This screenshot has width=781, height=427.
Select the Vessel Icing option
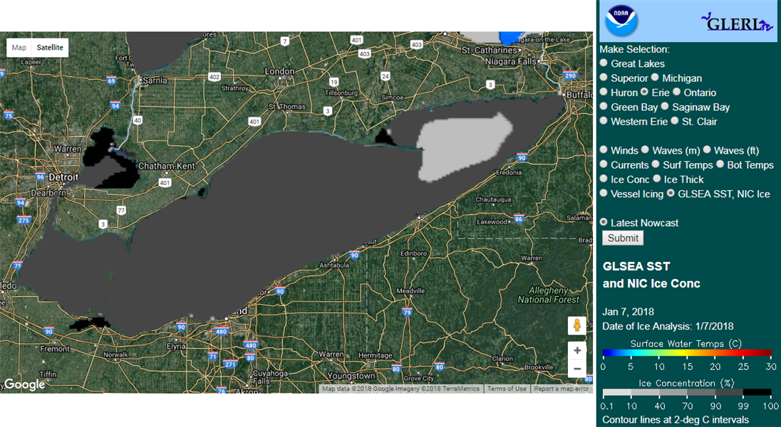click(x=604, y=194)
